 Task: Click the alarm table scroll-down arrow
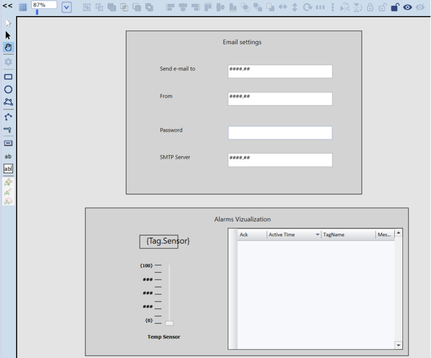[399, 345]
